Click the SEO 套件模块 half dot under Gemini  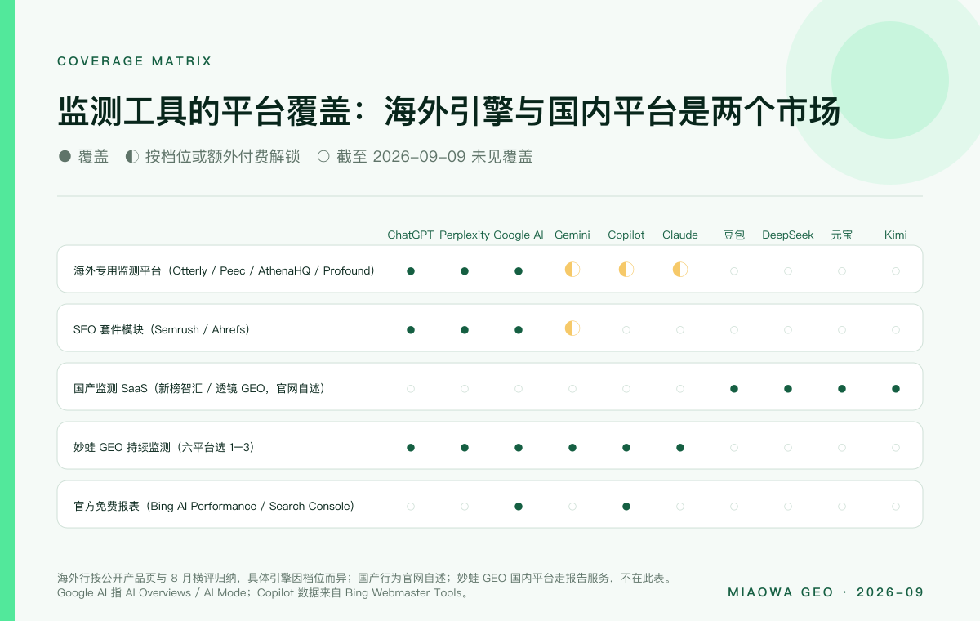[572, 328]
